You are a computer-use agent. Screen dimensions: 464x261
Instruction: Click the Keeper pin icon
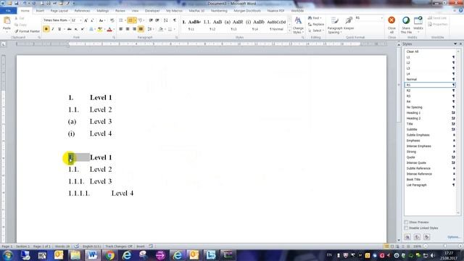point(349,21)
